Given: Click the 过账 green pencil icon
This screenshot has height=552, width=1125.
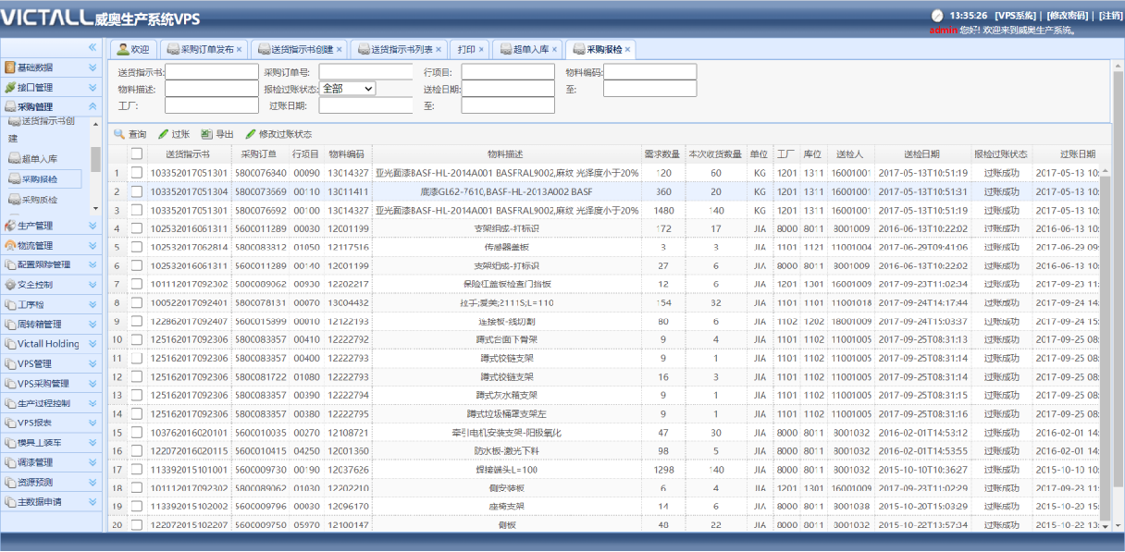Looking at the screenshot, I should click(x=164, y=134).
